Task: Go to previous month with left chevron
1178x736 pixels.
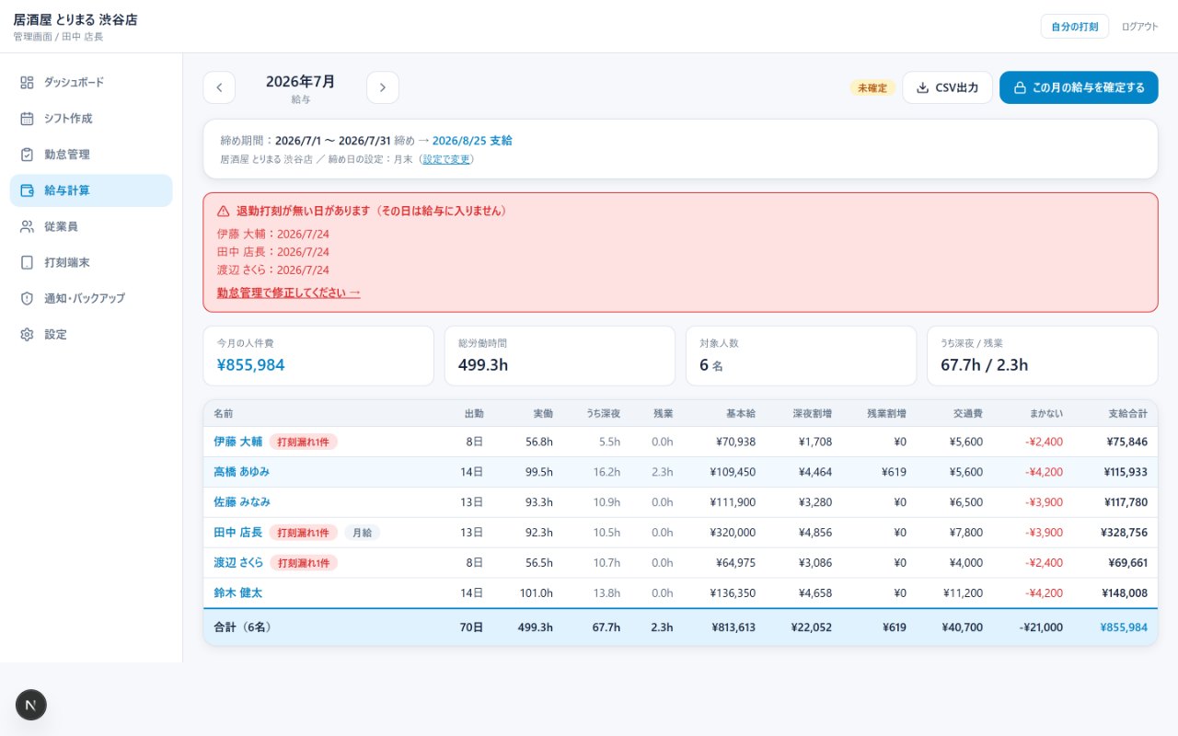Action: click(219, 87)
